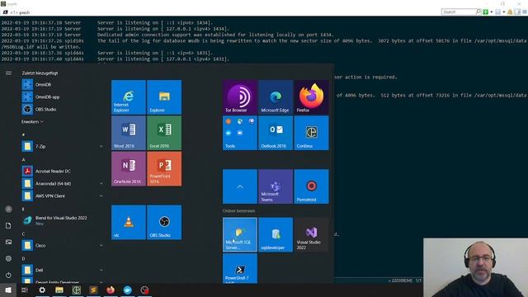Open the Visual Studio 2022 tile
This screenshot has height=297, width=528.
pos(311,234)
